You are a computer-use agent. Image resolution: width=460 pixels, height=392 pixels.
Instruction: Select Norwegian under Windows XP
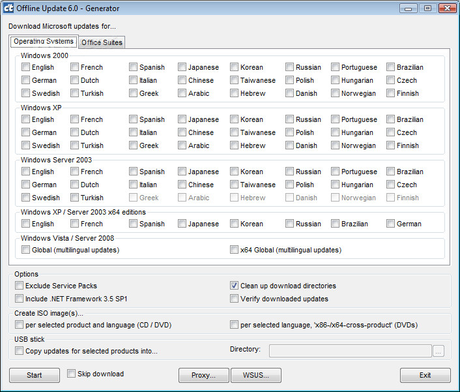(336, 145)
